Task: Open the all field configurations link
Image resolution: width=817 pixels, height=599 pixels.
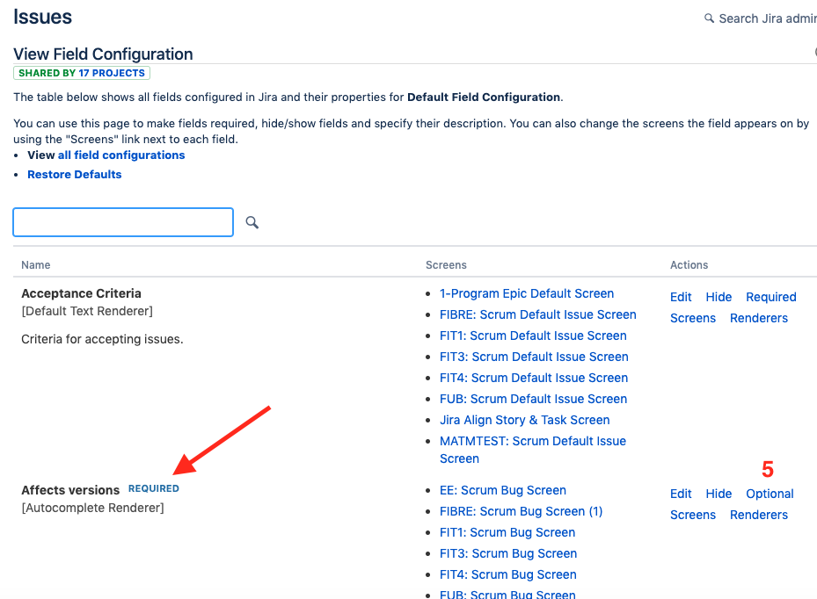Action: coord(121,155)
